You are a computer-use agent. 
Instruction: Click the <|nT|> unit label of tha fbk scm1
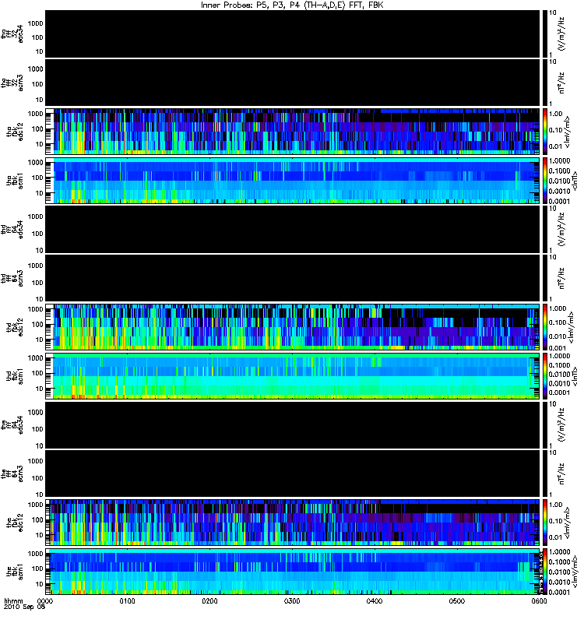coord(574,181)
